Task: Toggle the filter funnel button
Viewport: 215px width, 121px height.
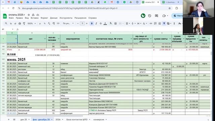Action: click(x=164, y=24)
